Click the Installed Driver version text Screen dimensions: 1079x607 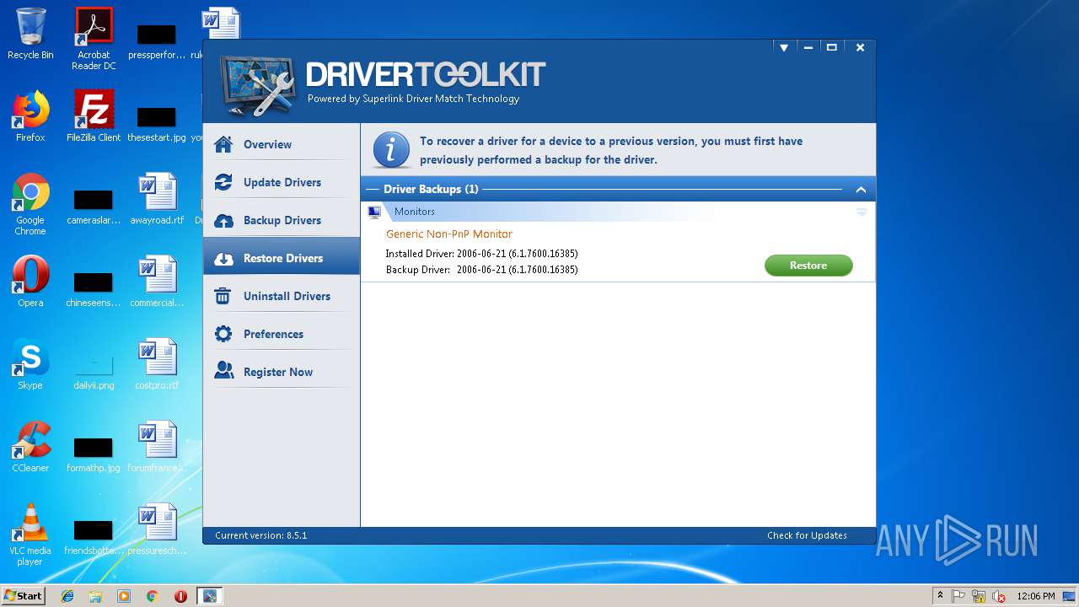(x=481, y=254)
